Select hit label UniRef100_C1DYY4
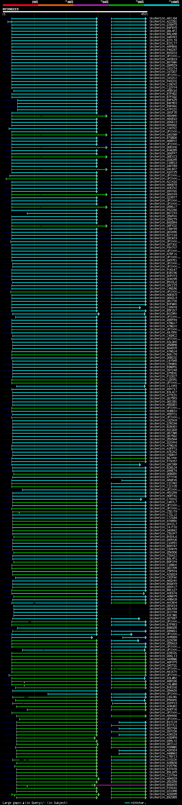The width and height of the screenshot is (182, 805). (163, 87)
